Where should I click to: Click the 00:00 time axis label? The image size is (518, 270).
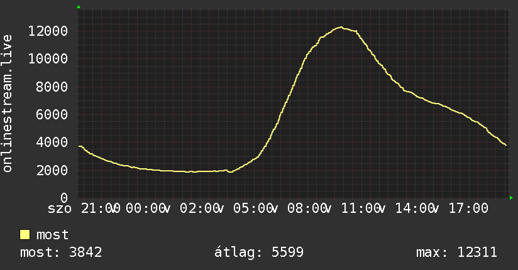pos(146,208)
